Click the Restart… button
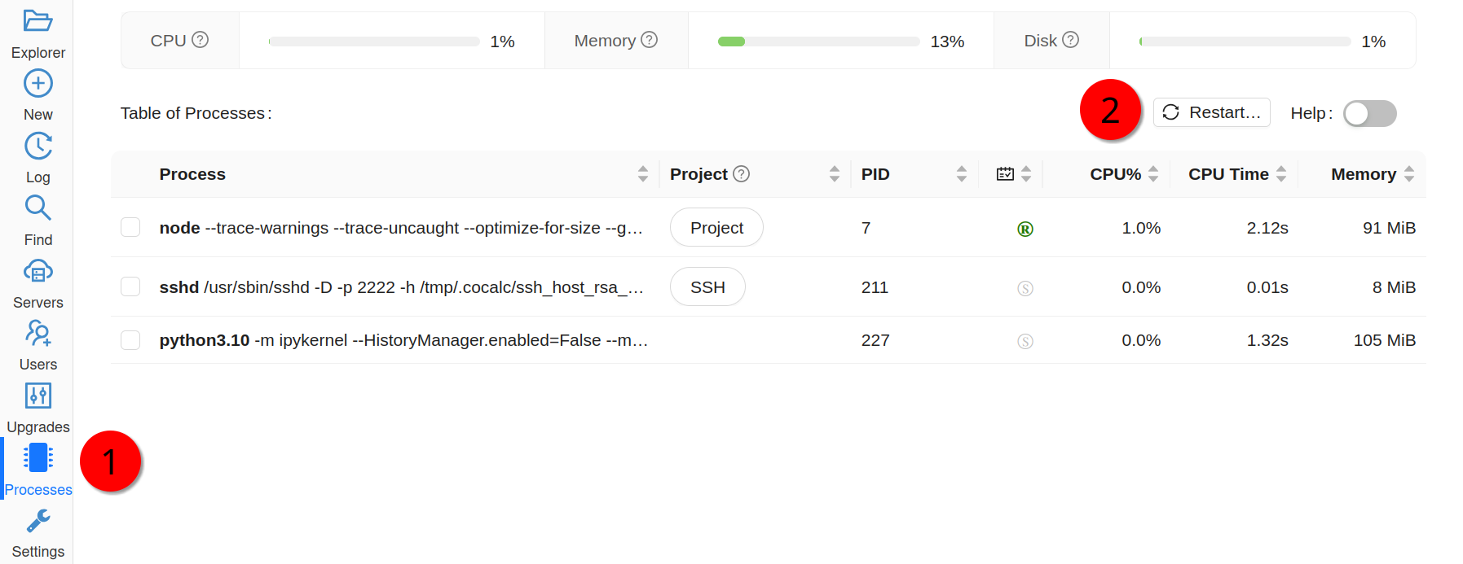This screenshot has width=1463, height=564. point(1211,112)
